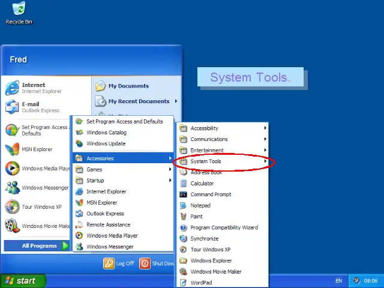Click Set Program Access Defaults in left pane

click(x=36, y=130)
